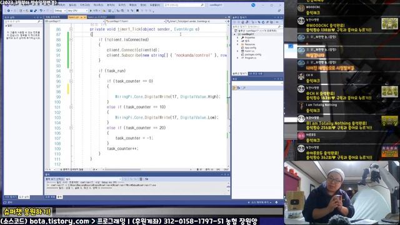Open the timer1_Tick member navigation dropdown
400x225 pixels.
pyautogui.click(x=196, y=21)
